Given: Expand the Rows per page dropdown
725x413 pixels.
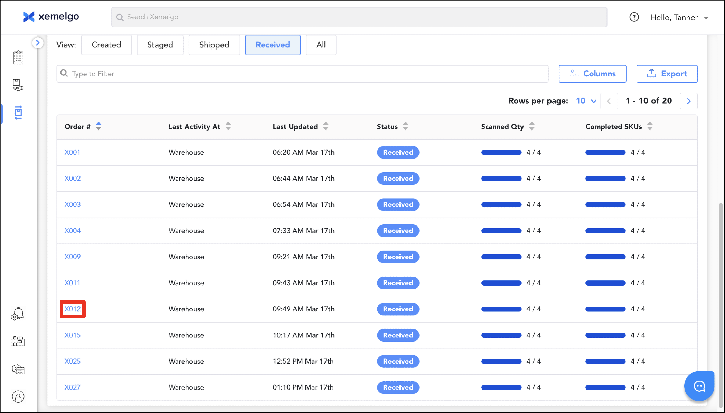Looking at the screenshot, I should [586, 101].
